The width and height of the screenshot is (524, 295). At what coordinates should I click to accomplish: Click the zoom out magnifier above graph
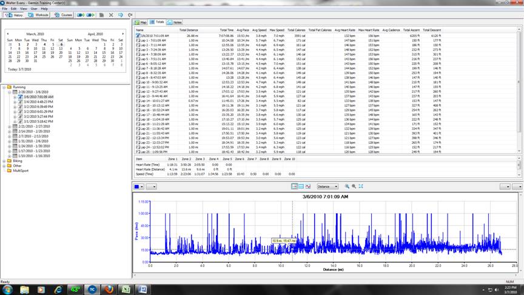[x=354, y=186]
